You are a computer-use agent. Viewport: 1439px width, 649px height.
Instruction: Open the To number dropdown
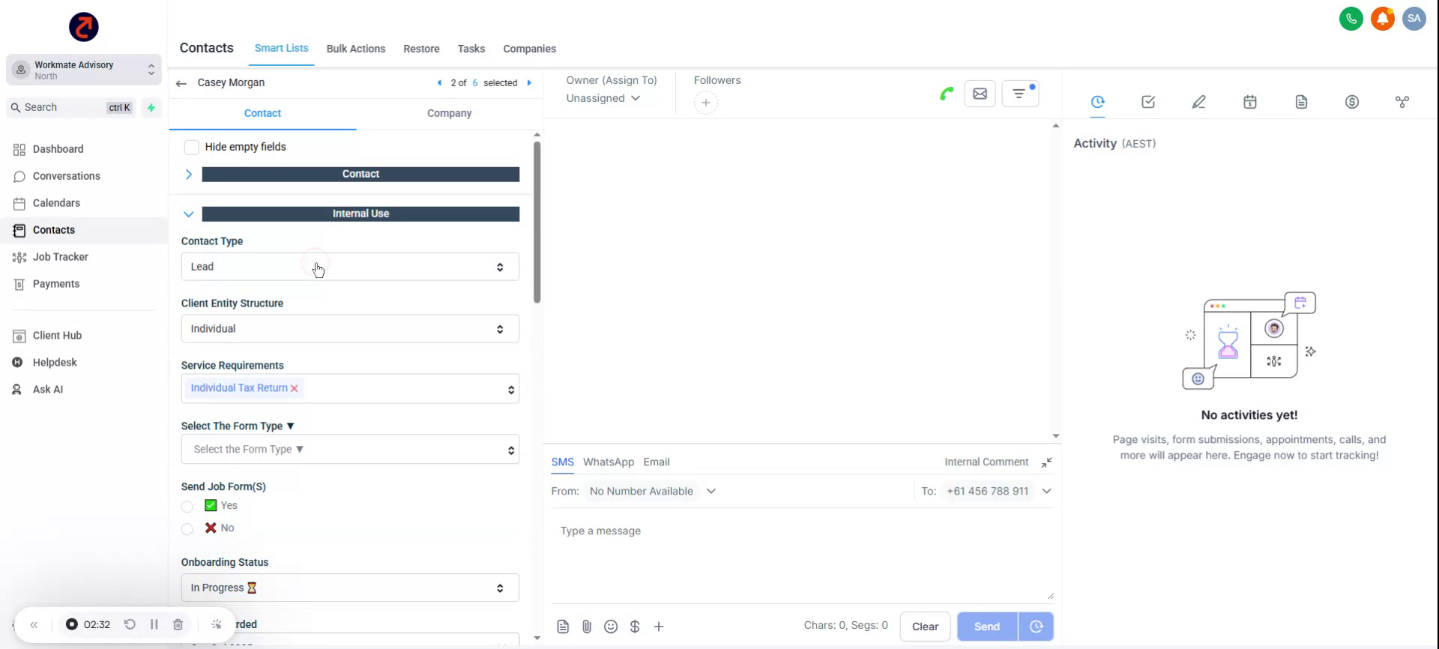[x=998, y=492]
